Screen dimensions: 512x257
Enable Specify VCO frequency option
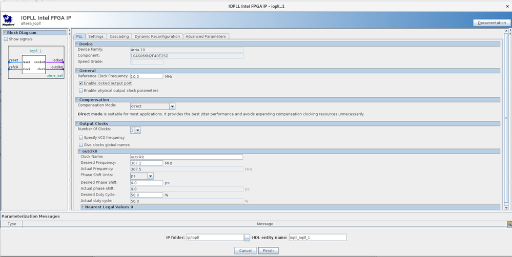[x=81, y=138]
